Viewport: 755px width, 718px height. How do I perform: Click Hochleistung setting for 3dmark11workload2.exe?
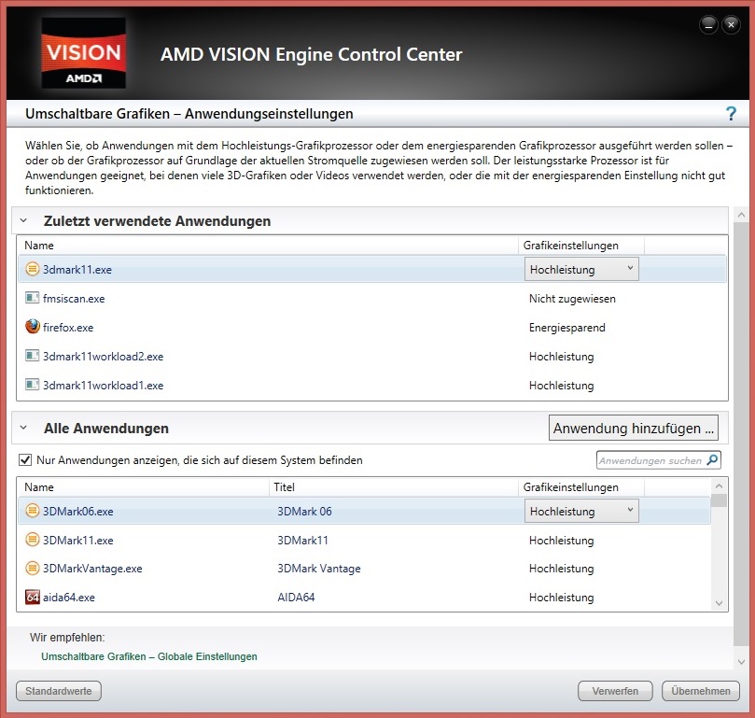562,357
